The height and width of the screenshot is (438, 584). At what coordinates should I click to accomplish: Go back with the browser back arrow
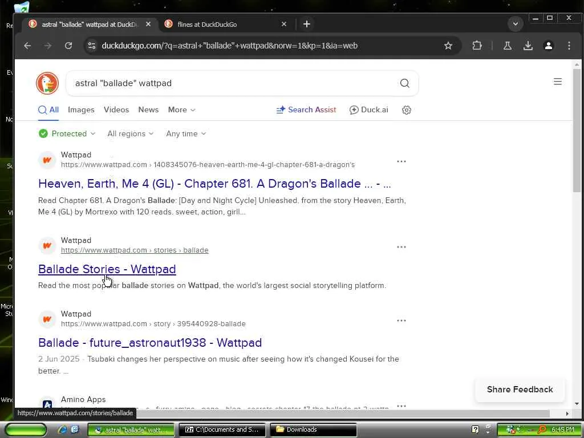click(x=27, y=46)
